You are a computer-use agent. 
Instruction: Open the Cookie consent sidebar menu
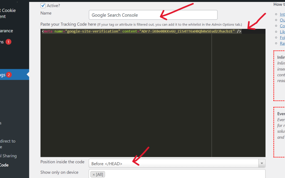(8, 13)
